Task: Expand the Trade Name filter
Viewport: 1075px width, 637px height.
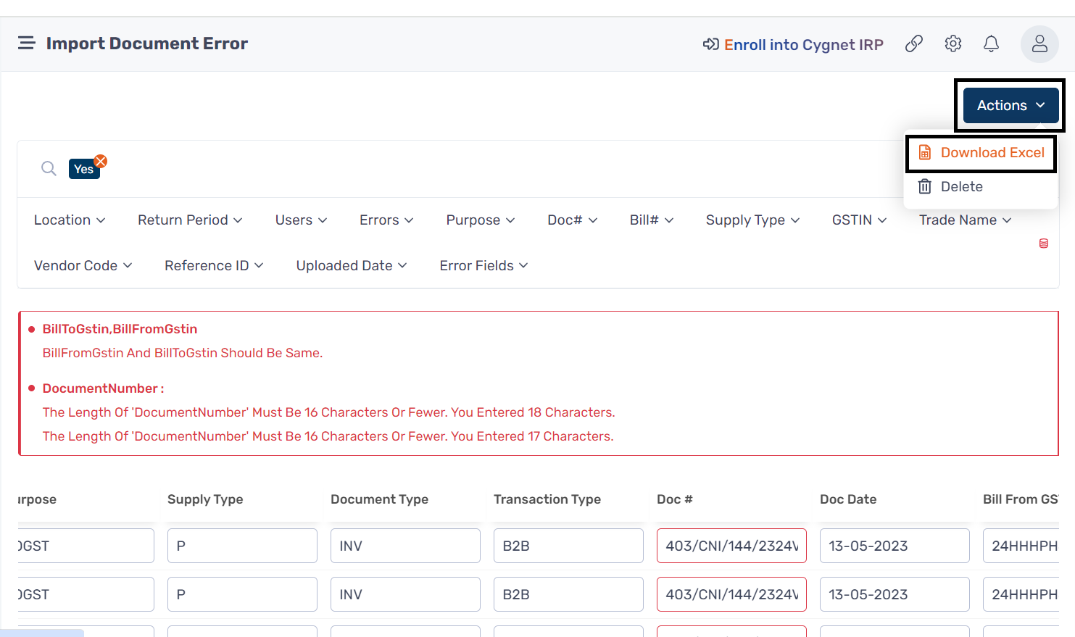Action: point(965,220)
